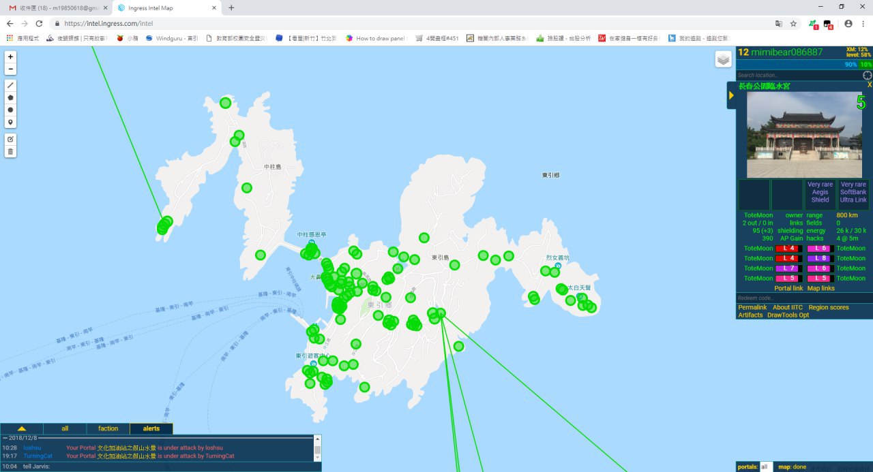Click loshsu sender name in alerts
Viewport: 873px width, 472px height.
(32, 447)
